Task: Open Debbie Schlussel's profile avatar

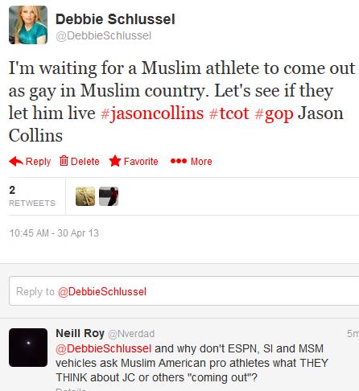Action: click(x=28, y=25)
